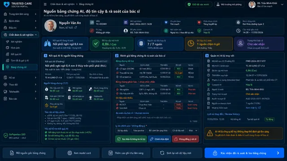Click the Môi trường mô phỏng badge

(x=229, y=4)
